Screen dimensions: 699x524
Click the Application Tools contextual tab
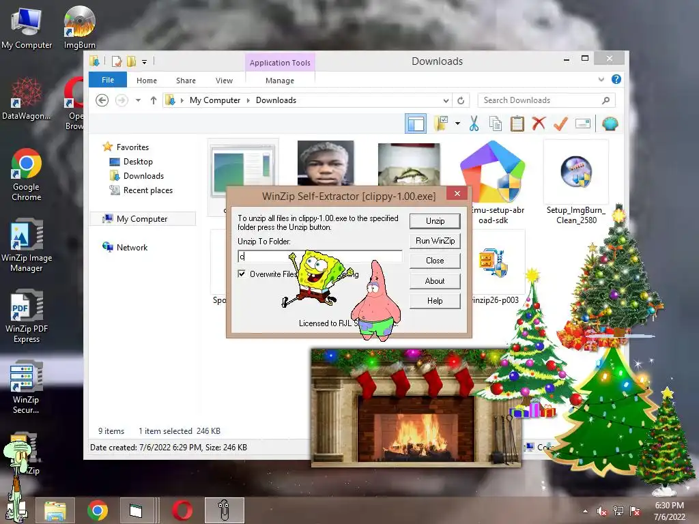(280, 63)
